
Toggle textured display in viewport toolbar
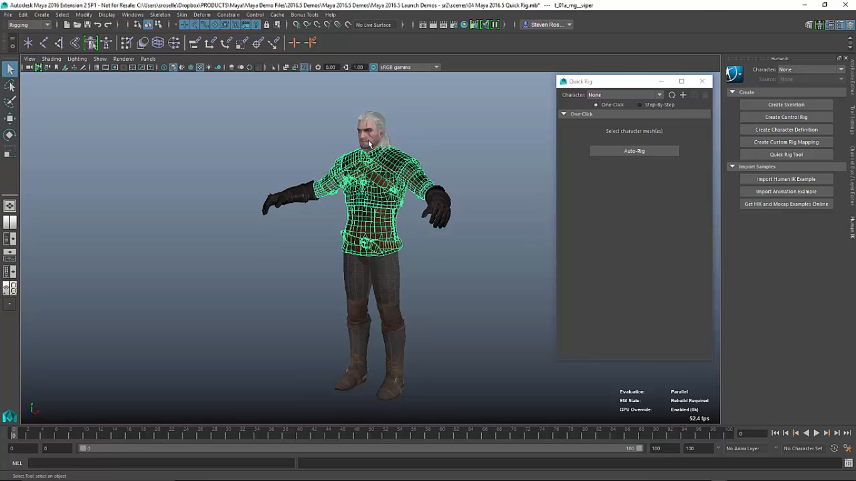(200, 67)
